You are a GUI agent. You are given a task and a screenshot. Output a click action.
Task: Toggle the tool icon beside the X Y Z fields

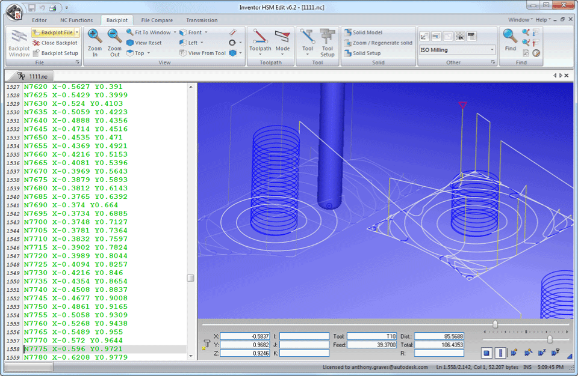(206, 345)
